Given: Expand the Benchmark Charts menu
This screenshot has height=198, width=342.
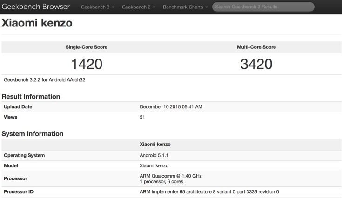Looking at the screenshot, I should click(185, 7).
